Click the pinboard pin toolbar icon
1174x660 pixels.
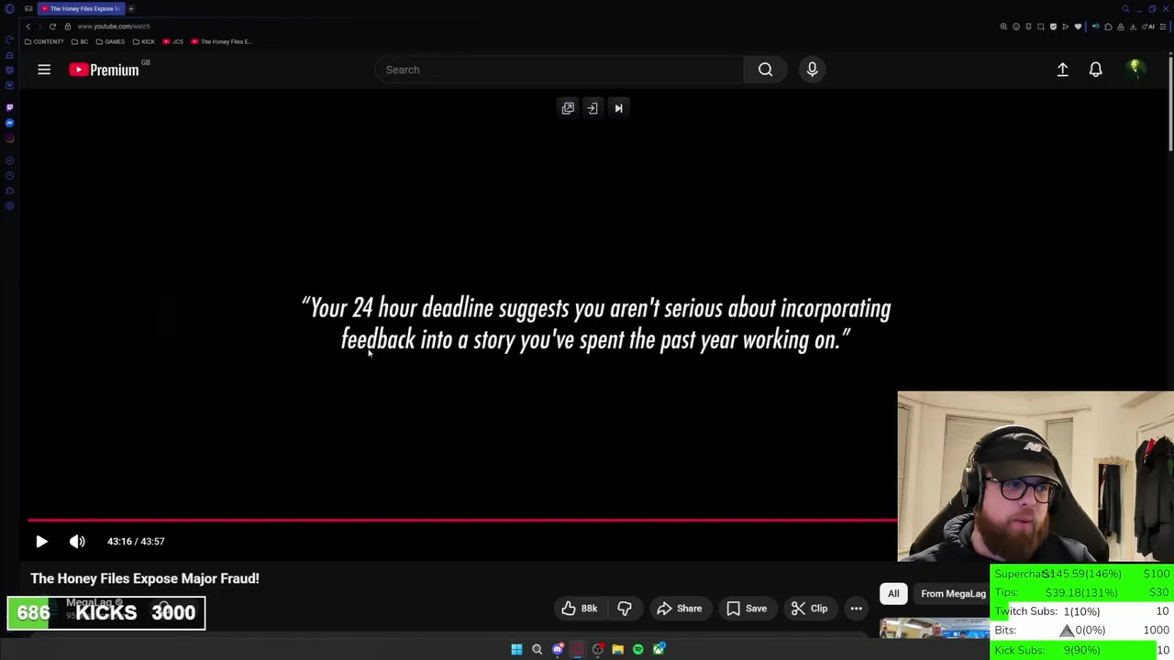(x=1028, y=27)
